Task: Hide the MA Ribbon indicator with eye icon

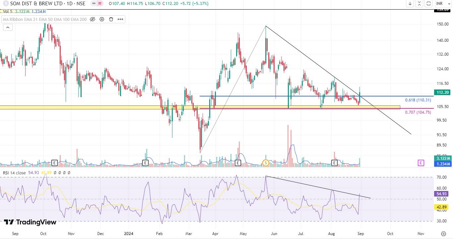Action: (93, 19)
